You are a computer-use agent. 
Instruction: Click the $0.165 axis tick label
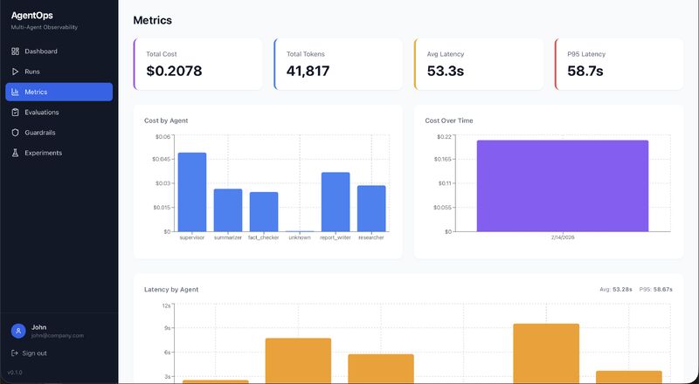(443, 160)
